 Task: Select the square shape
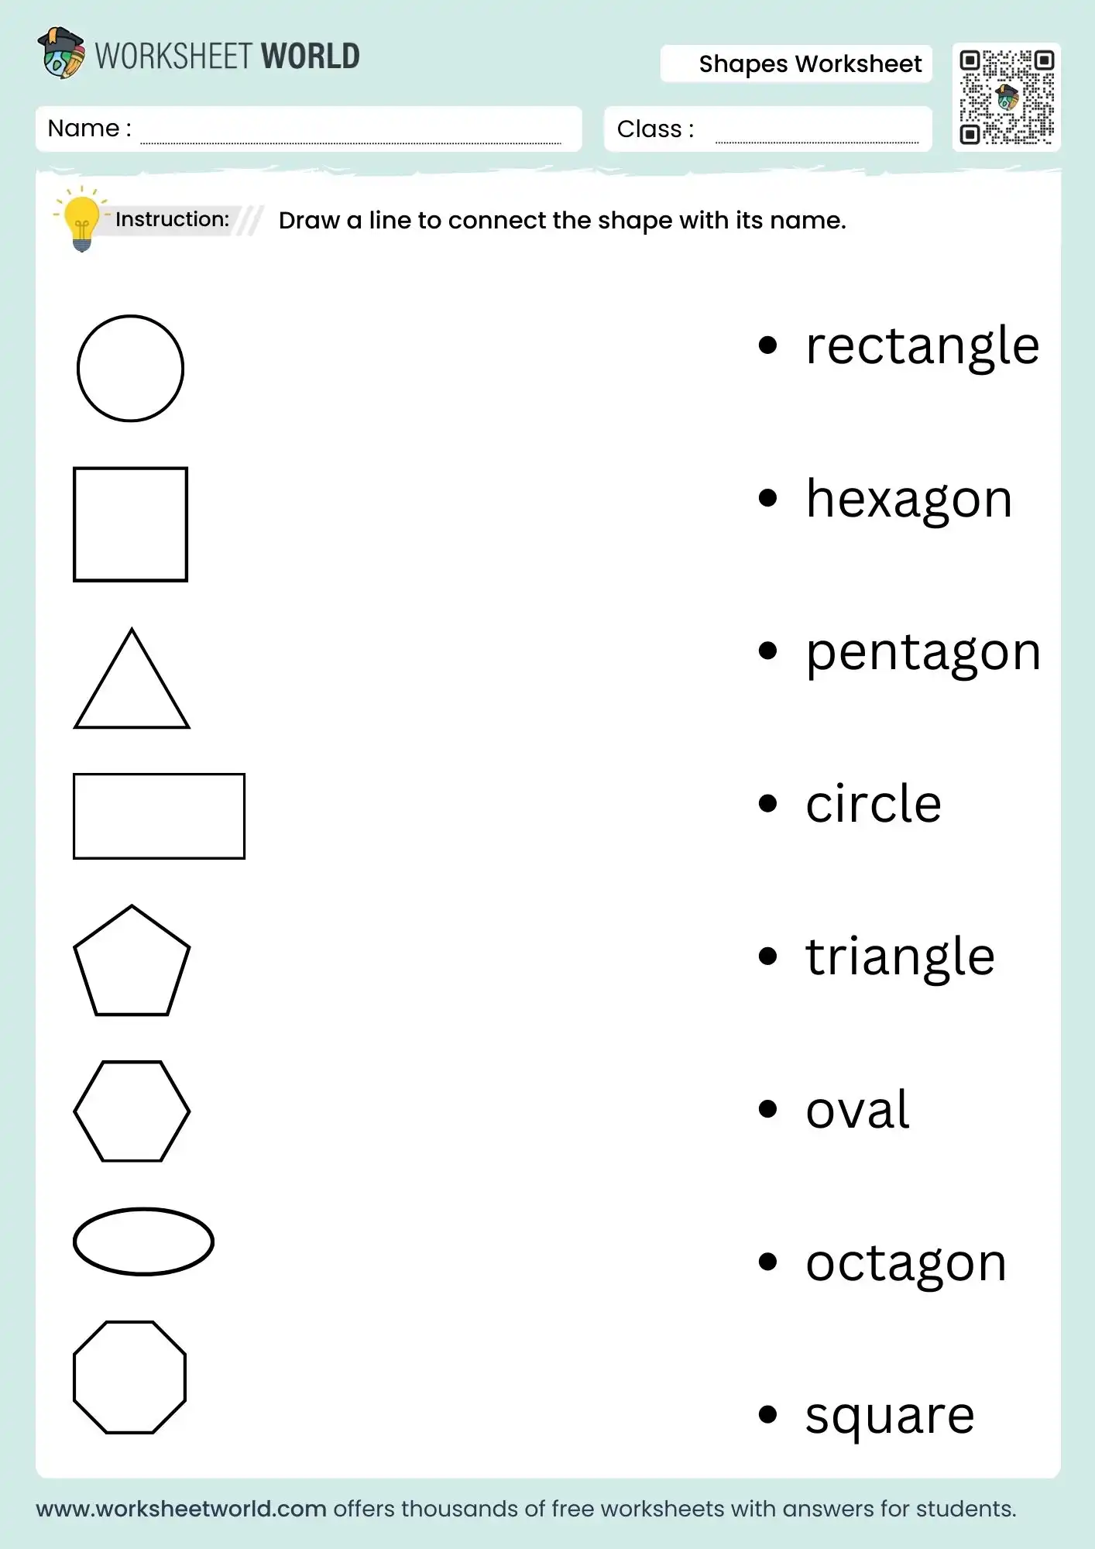click(130, 524)
